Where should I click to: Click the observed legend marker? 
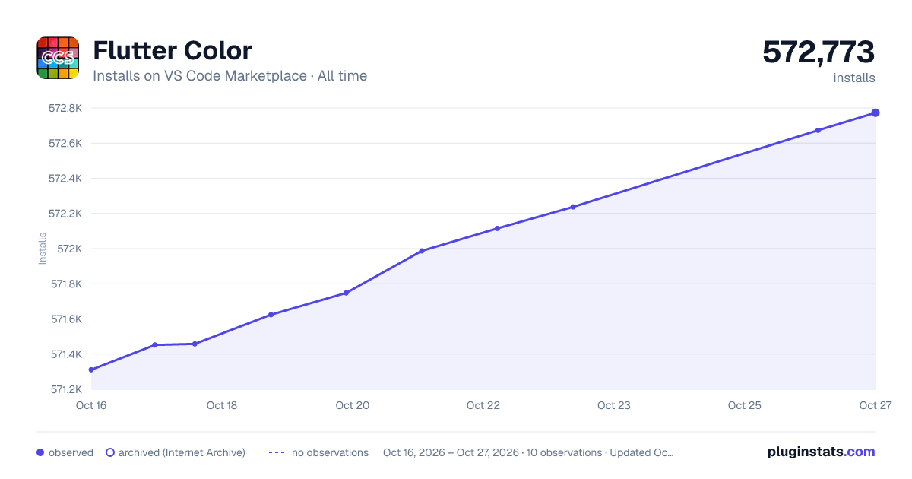(x=40, y=452)
